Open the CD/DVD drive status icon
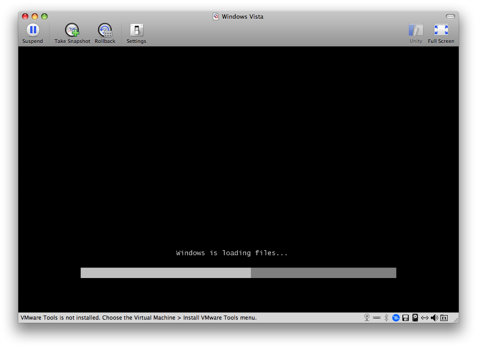Image resolution: width=477 pixels, height=348 pixels. [x=396, y=318]
